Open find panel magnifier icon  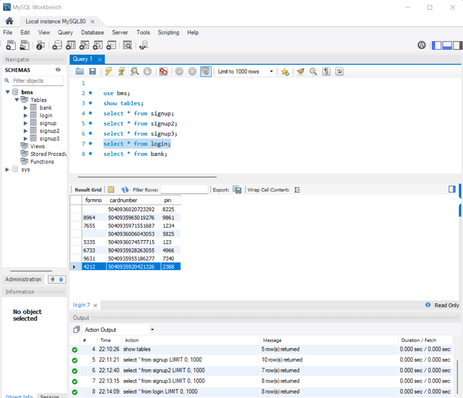click(x=313, y=71)
